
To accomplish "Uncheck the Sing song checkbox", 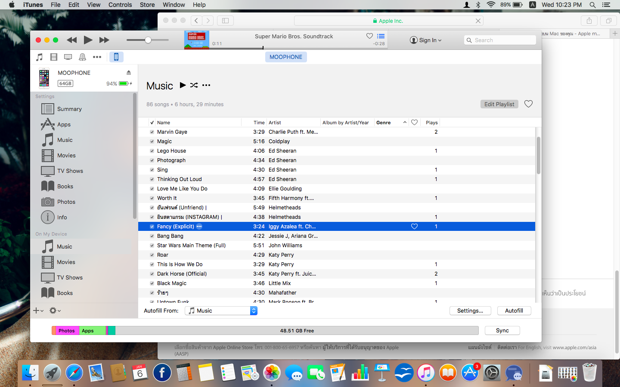I will [x=152, y=170].
